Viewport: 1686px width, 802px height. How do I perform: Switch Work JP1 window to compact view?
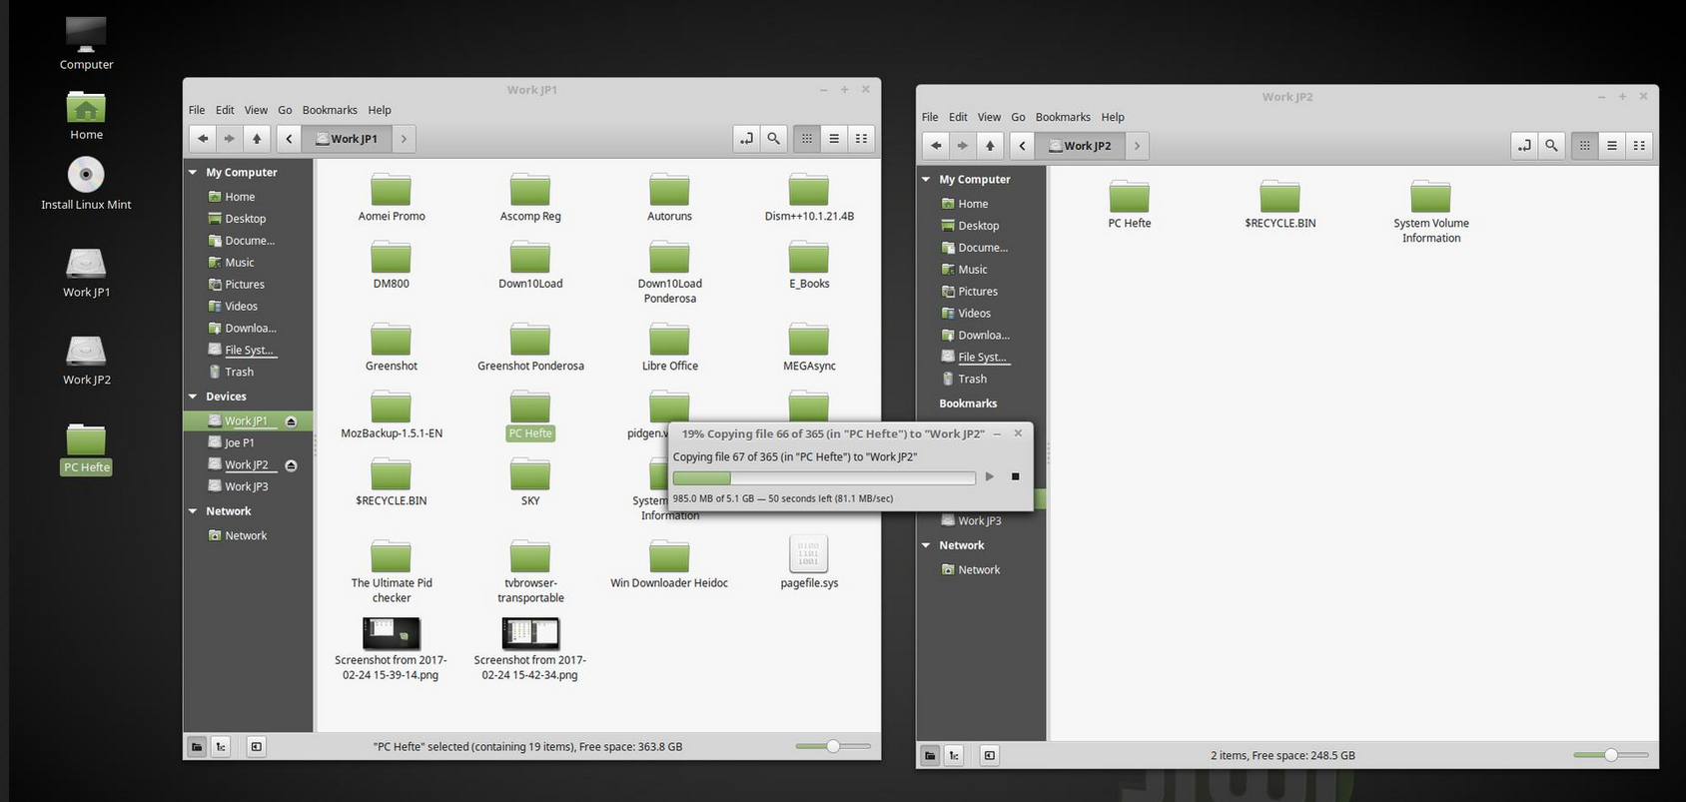pyautogui.click(x=861, y=139)
